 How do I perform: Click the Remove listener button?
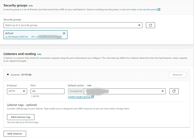coord(177,75)
